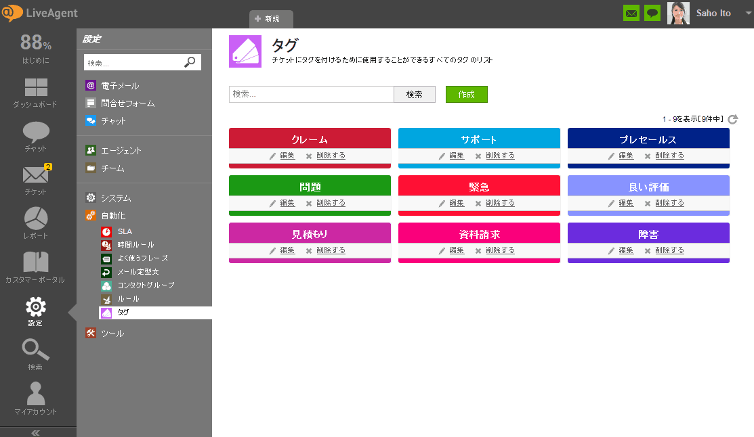The width and height of the screenshot is (754, 437).
Task: Open チャット settings in the settings panel
Action: coord(113,121)
